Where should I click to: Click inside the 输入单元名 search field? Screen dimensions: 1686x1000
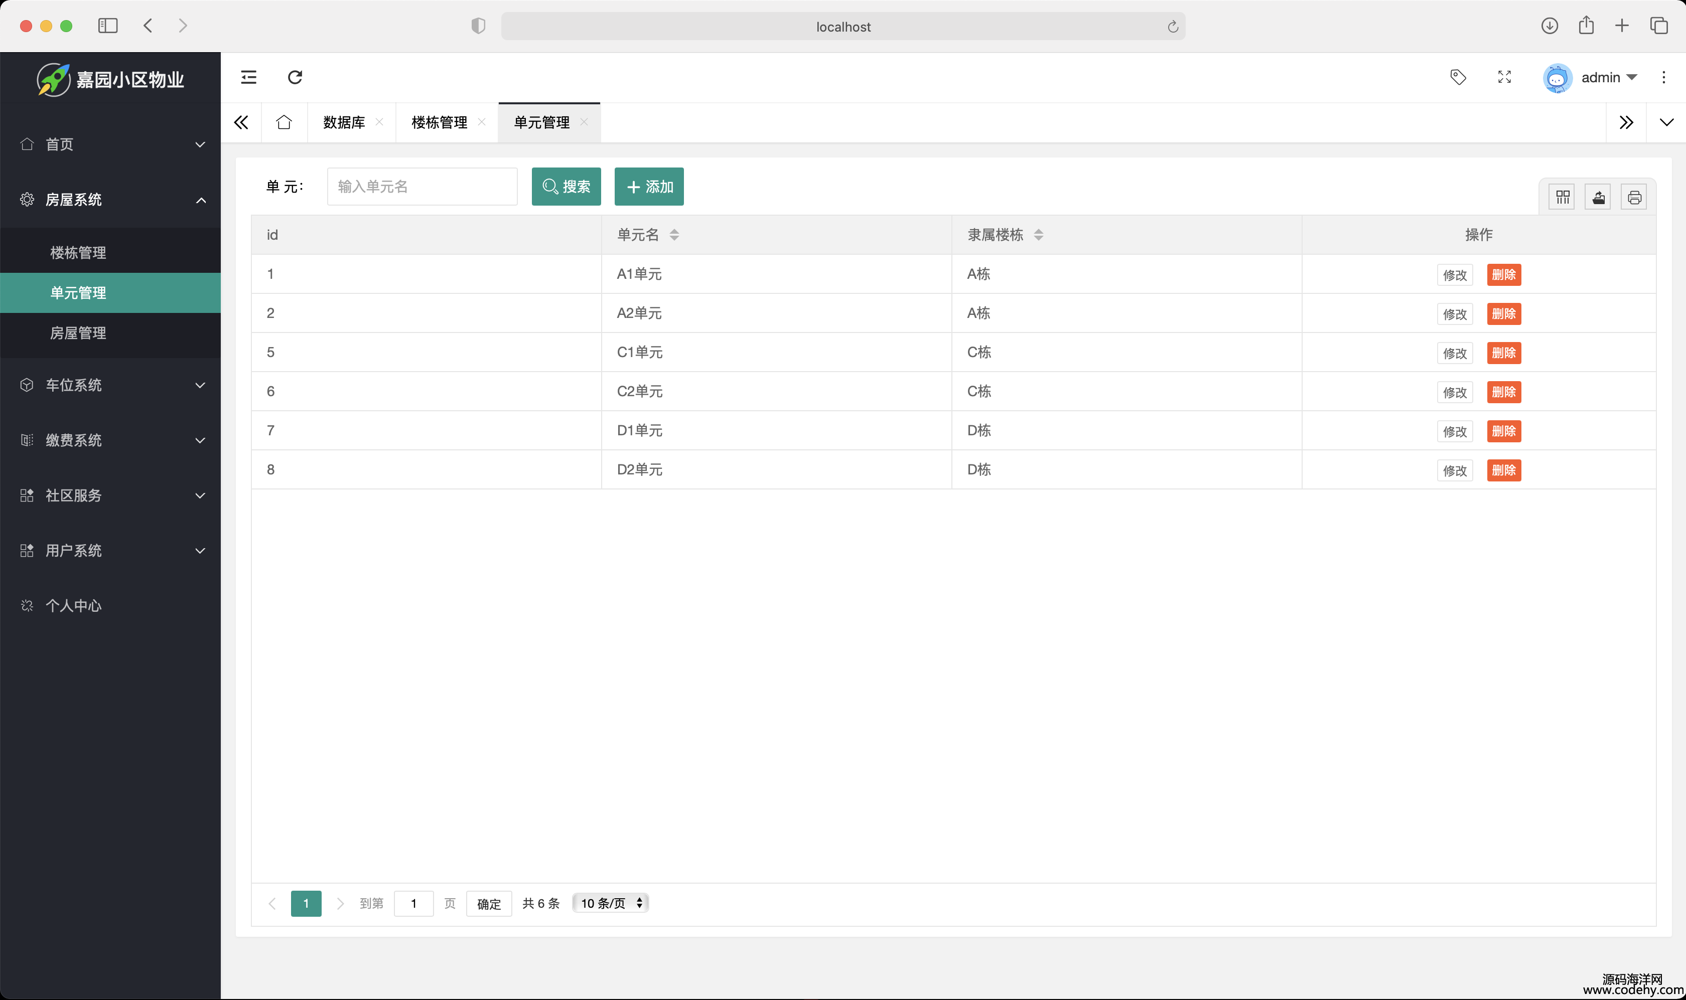(x=422, y=187)
